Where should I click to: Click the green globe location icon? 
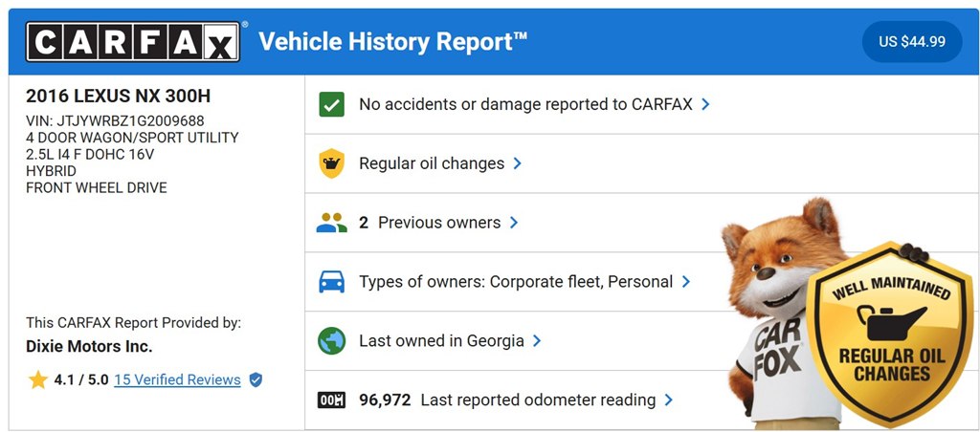tap(331, 341)
